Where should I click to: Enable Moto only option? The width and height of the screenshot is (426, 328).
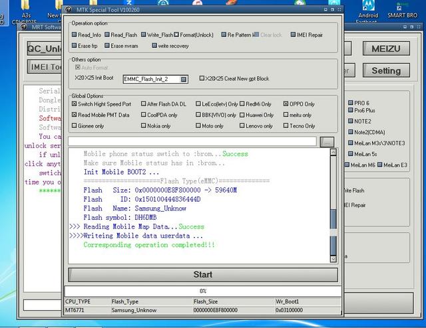click(x=198, y=125)
